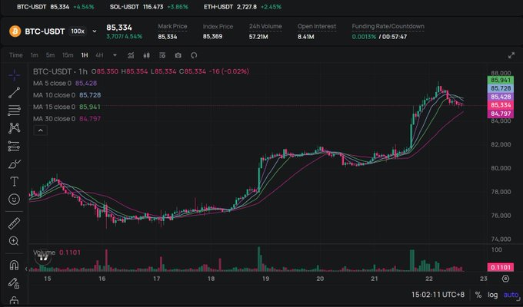Select the 4H timeframe
The height and width of the screenshot is (307, 523).
(x=99, y=55)
